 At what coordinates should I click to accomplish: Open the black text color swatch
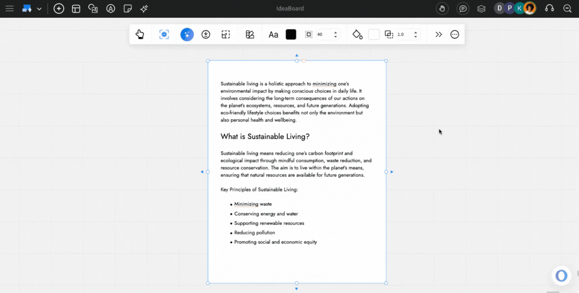tap(291, 34)
